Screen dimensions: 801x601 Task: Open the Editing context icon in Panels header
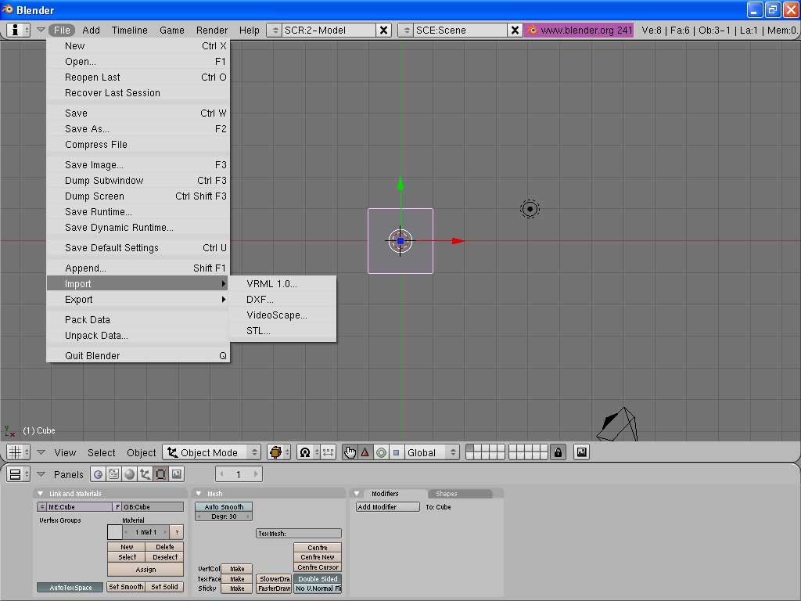pos(161,474)
